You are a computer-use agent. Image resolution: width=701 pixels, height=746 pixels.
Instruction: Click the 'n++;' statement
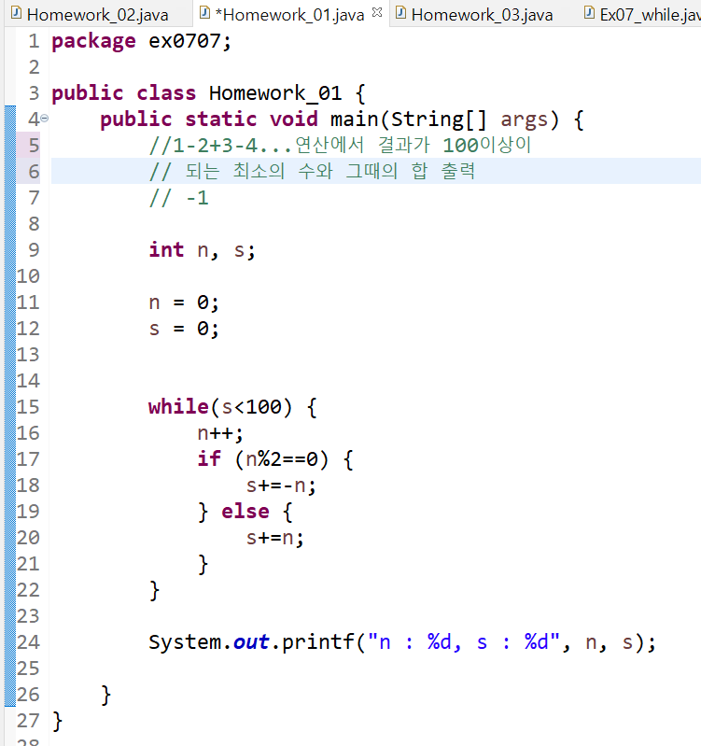pyautogui.click(x=220, y=433)
